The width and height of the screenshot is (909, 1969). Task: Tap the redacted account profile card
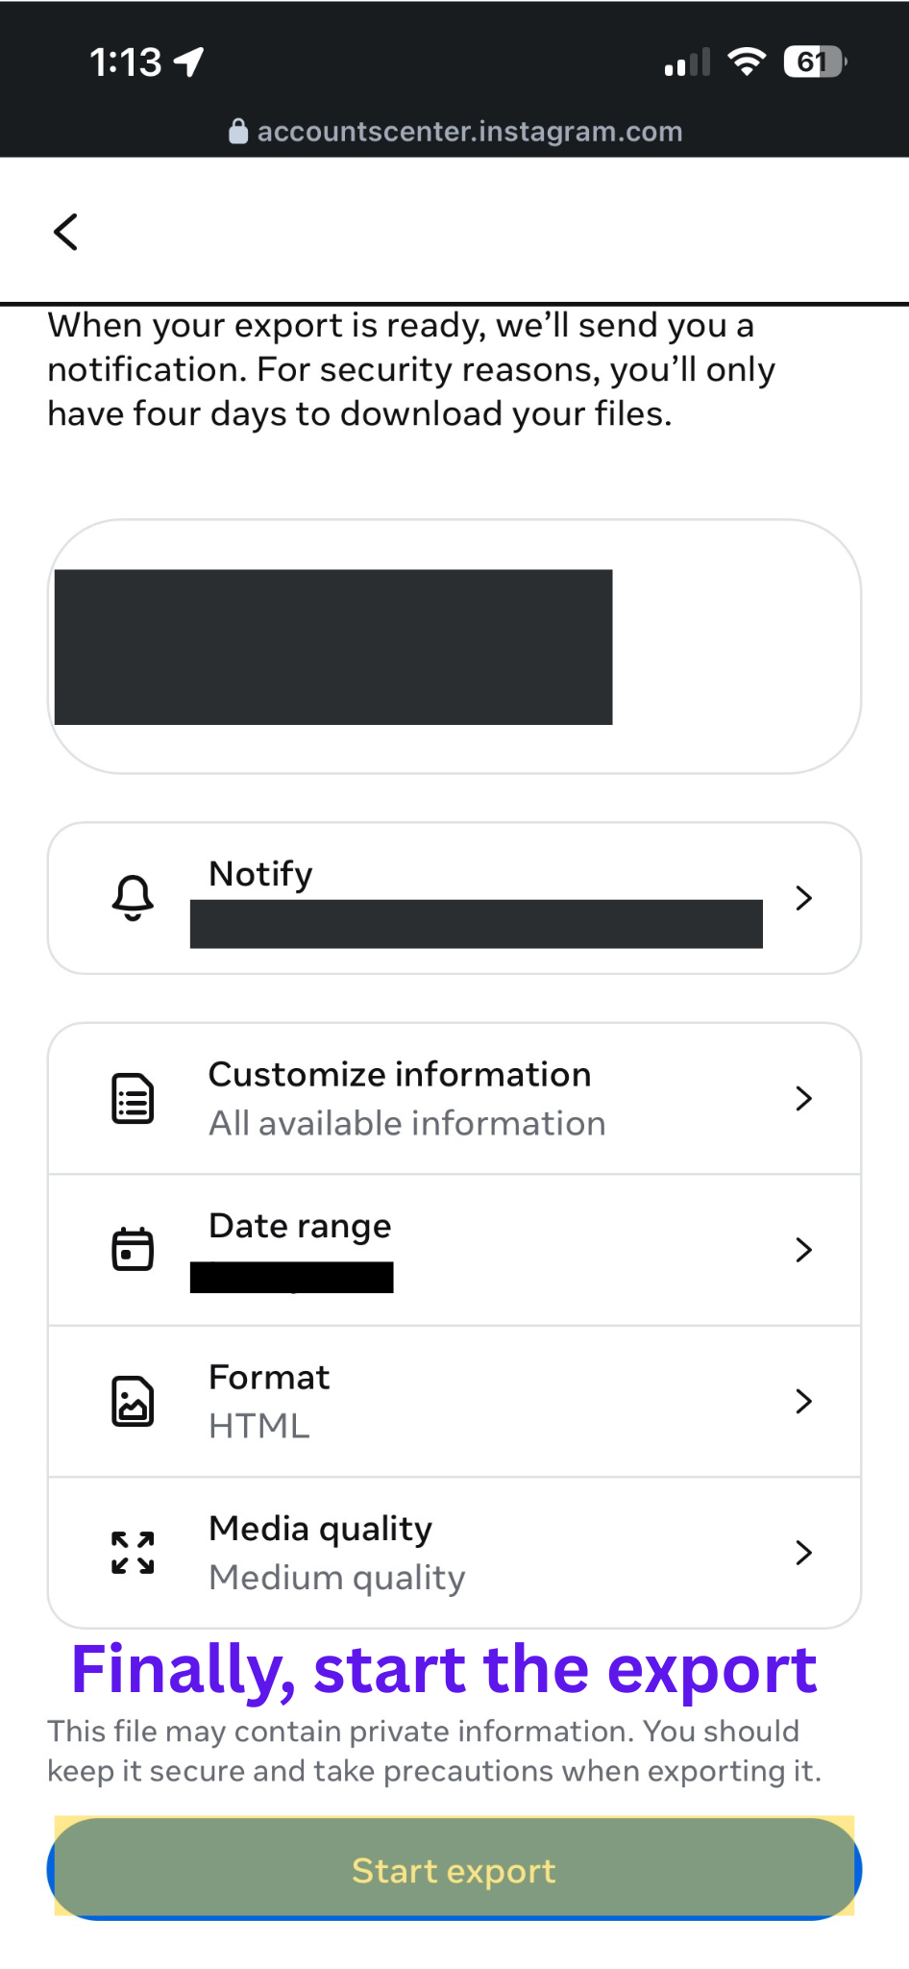pyautogui.click(x=454, y=646)
